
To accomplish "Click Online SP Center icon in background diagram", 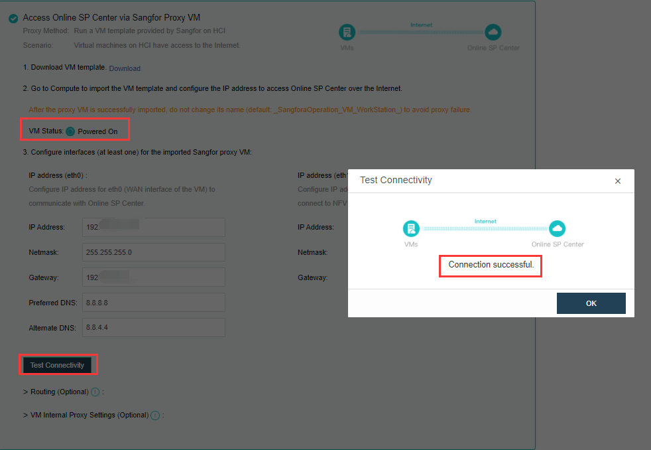I will click(x=493, y=32).
